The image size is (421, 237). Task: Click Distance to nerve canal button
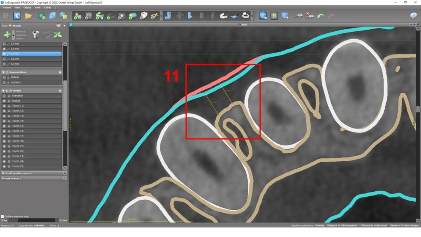[x=374, y=225]
